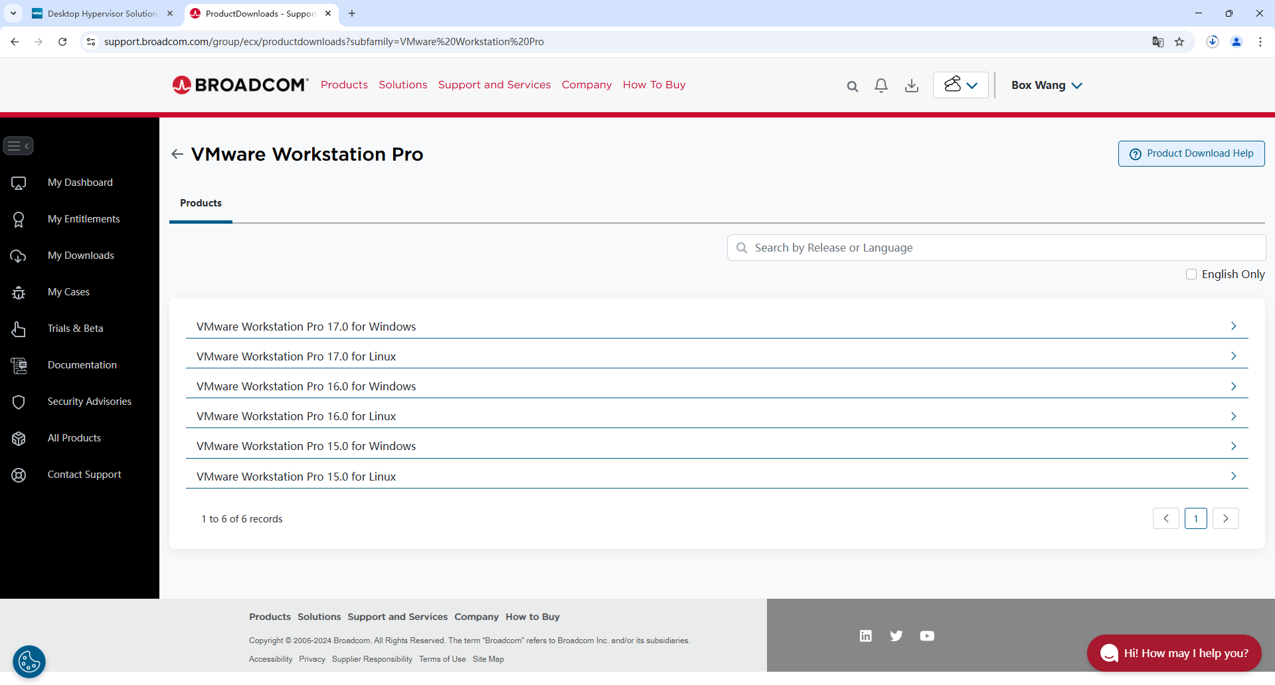The height and width of the screenshot is (685, 1275).
Task: Open the site search magnifier icon
Action: coord(853,86)
